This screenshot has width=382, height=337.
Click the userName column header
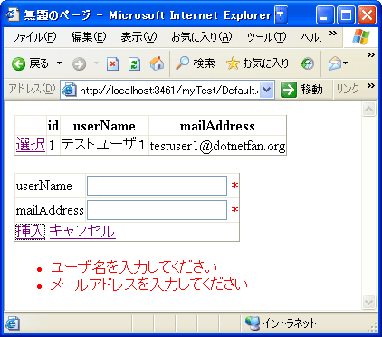104,126
